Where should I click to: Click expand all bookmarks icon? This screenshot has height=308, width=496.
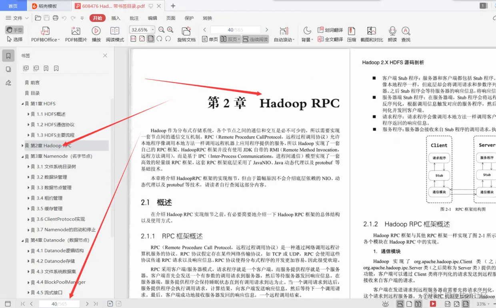pos(26,68)
